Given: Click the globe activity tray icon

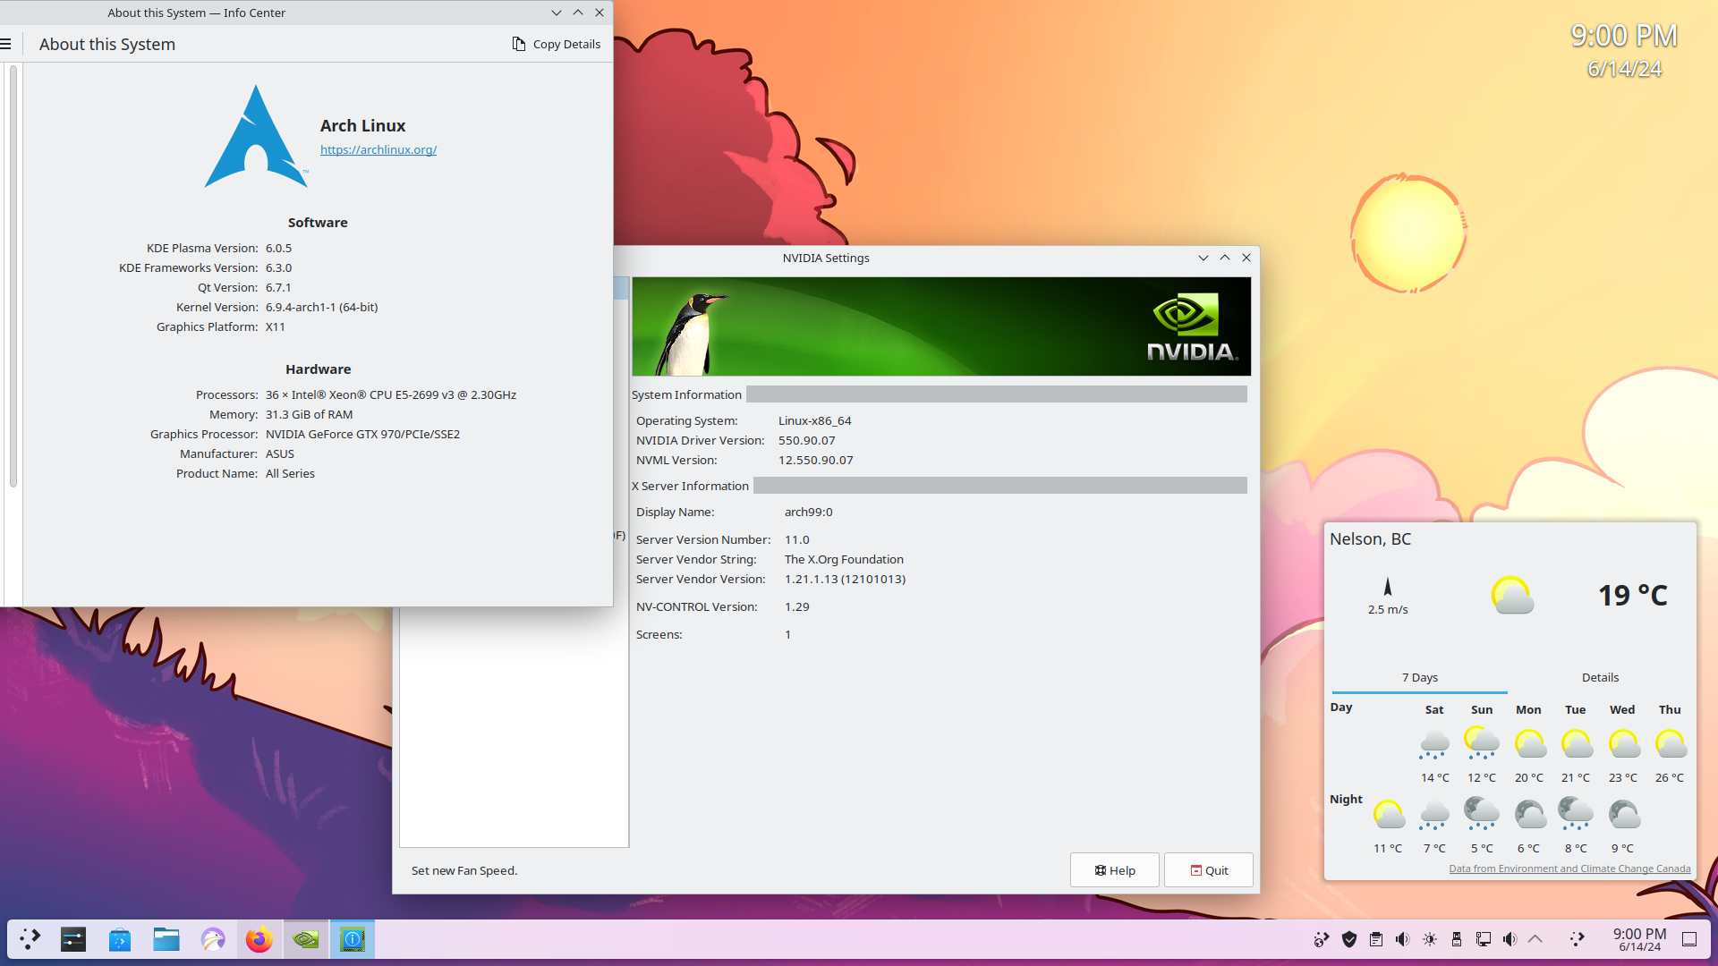Looking at the screenshot, I should coord(1322,939).
